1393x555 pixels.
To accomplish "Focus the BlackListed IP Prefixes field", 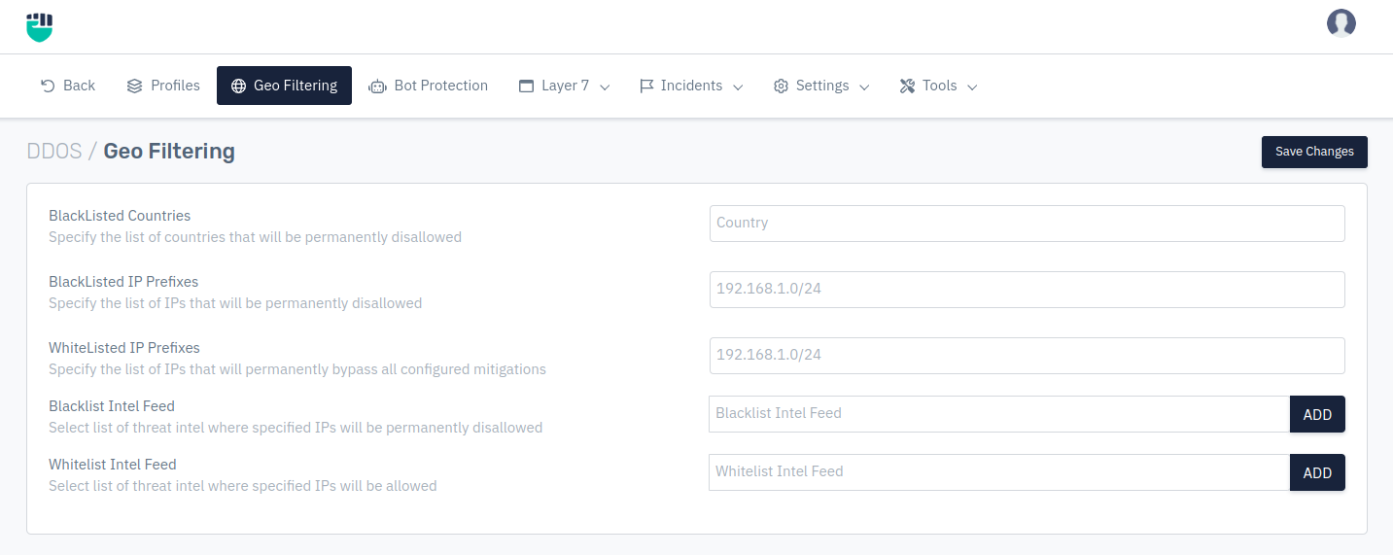I will click(x=1027, y=290).
